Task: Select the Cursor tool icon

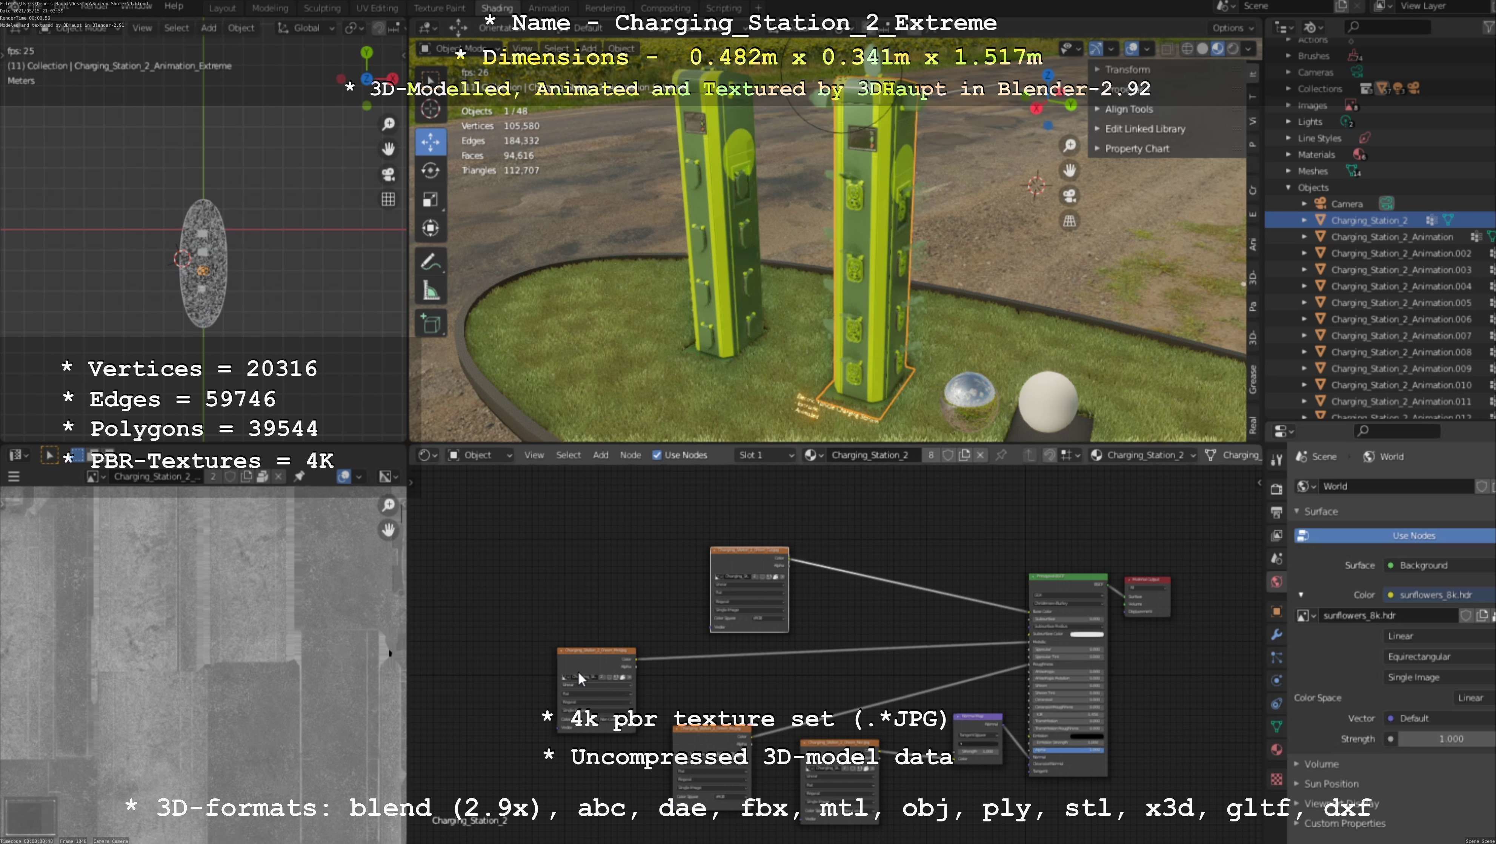Action: click(x=431, y=109)
